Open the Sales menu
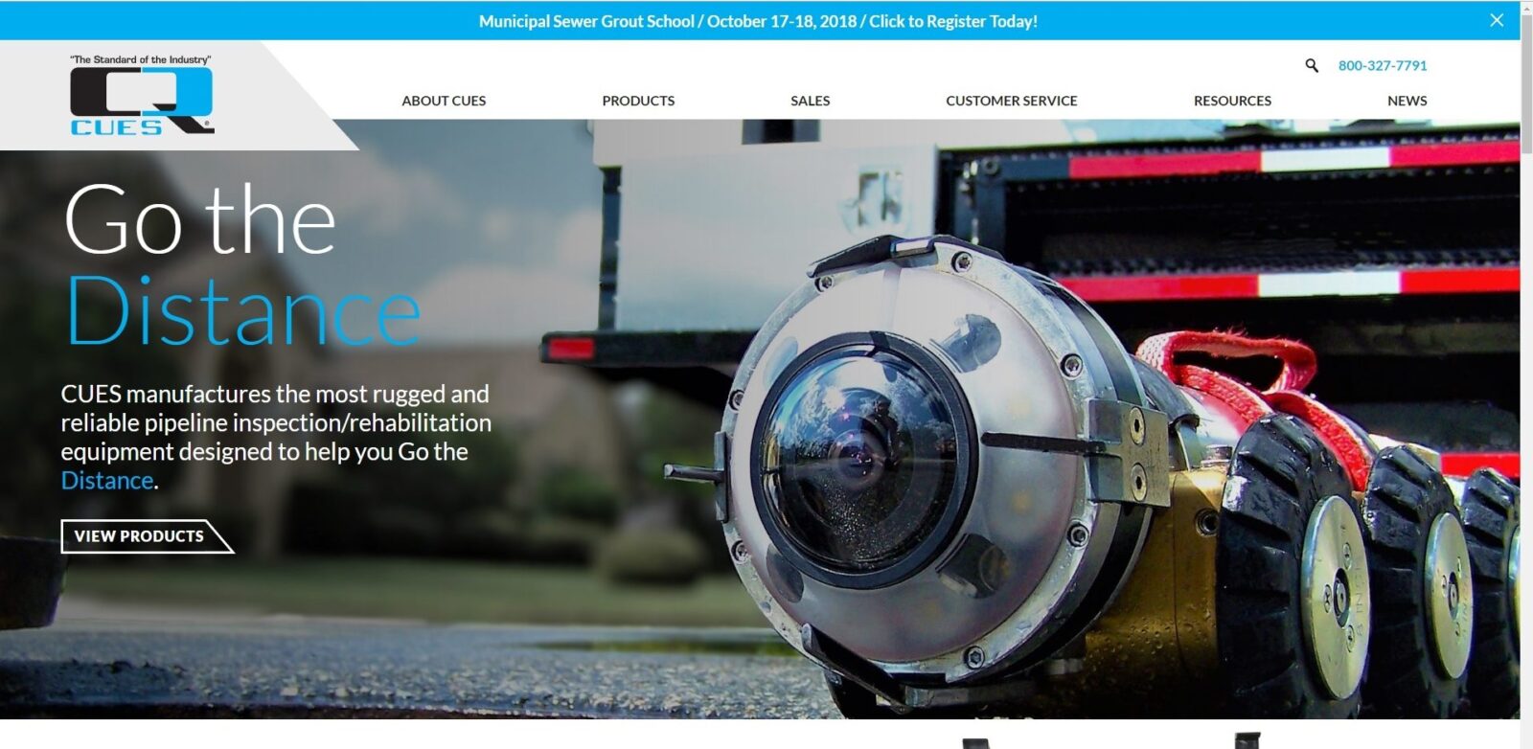The height and width of the screenshot is (749, 1533). [811, 101]
